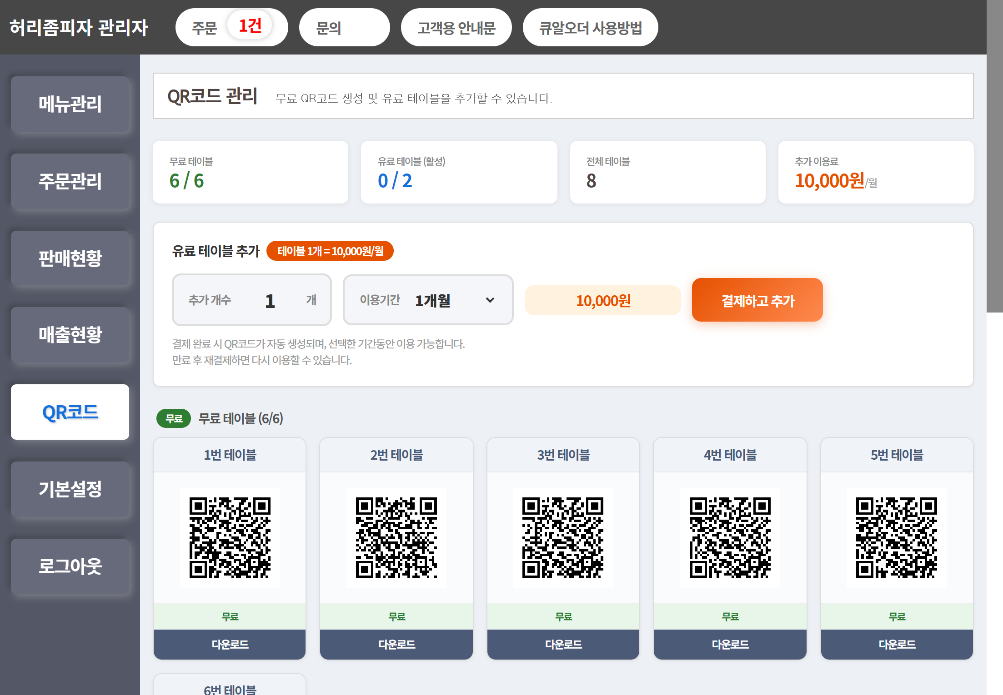The height and width of the screenshot is (695, 1003).
Task: Click the 6번 테이블 card title
Action: tap(230, 689)
